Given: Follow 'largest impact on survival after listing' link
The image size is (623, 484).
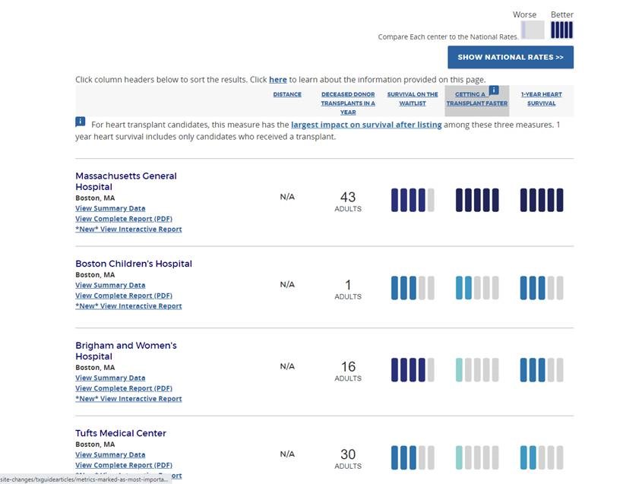Looking at the screenshot, I should [x=366, y=125].
